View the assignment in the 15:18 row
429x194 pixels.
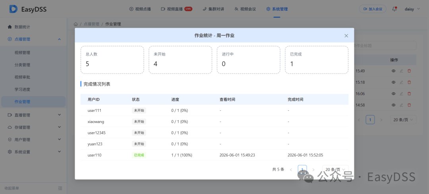393,82
